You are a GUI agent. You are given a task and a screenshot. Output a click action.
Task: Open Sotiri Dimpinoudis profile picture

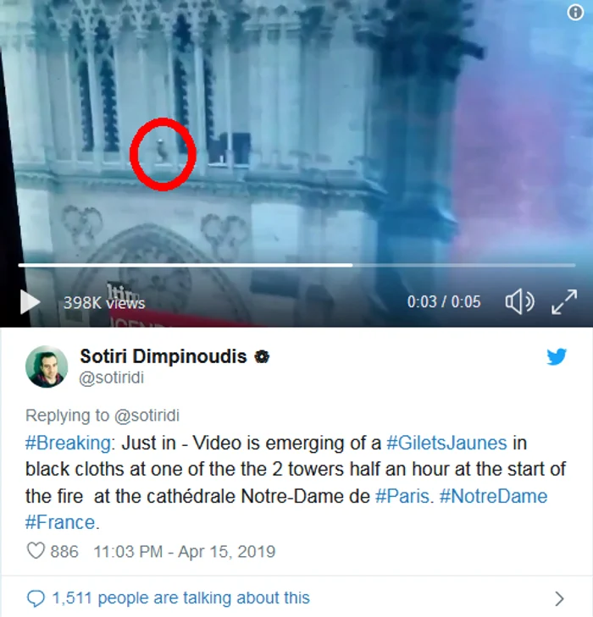click(47, 366)
